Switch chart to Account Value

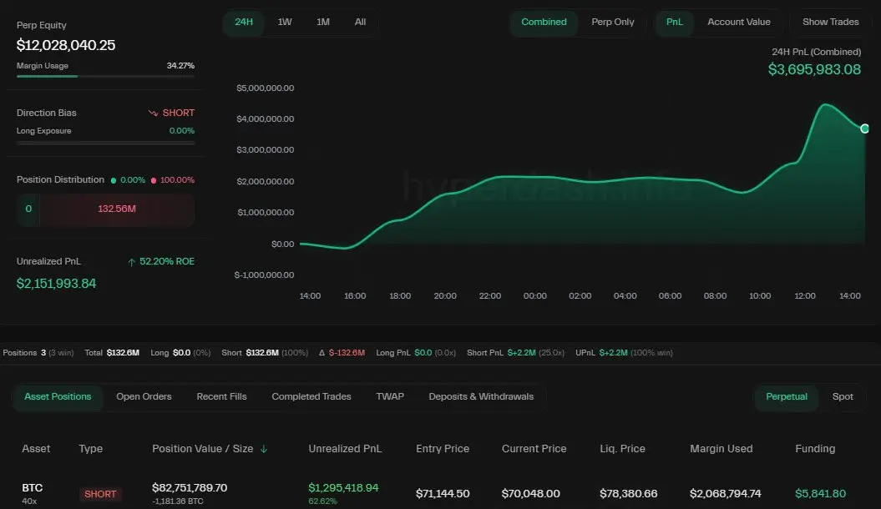tap(739, 22)
